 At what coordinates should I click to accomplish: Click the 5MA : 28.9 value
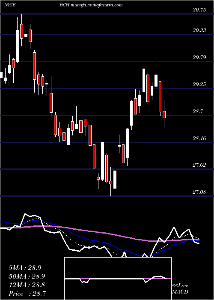coord(25,268)
